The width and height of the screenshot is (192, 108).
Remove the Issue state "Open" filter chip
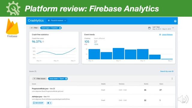click(66, 79)
